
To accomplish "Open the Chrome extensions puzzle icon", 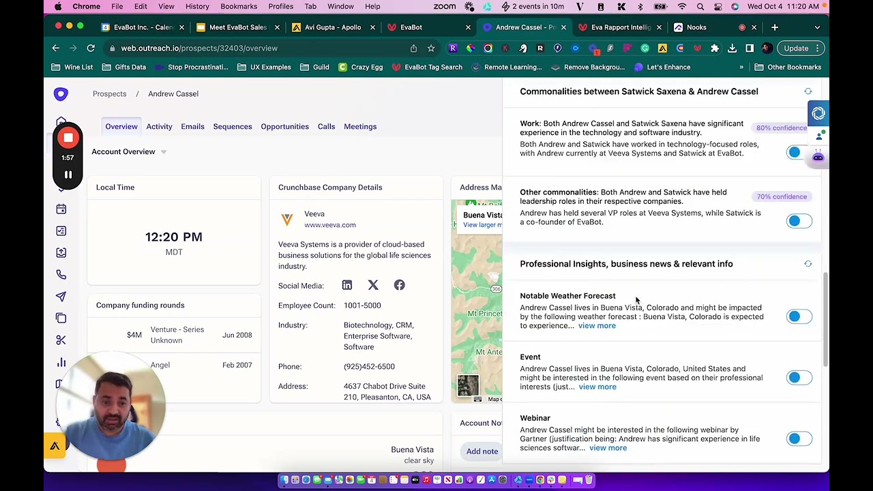I will coord(715,48).
